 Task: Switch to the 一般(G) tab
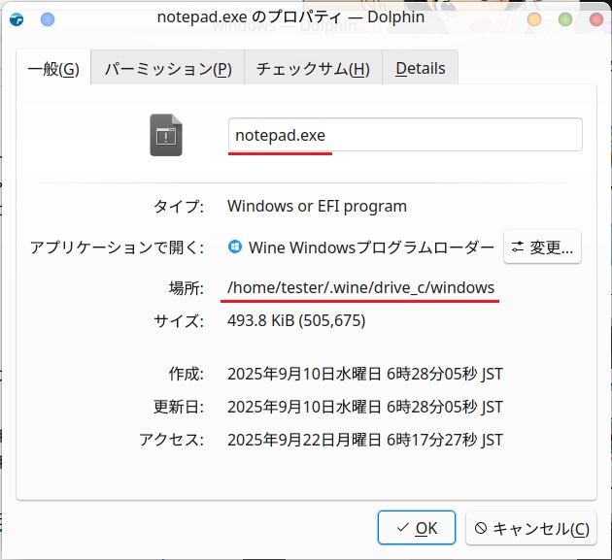point(53,68)
